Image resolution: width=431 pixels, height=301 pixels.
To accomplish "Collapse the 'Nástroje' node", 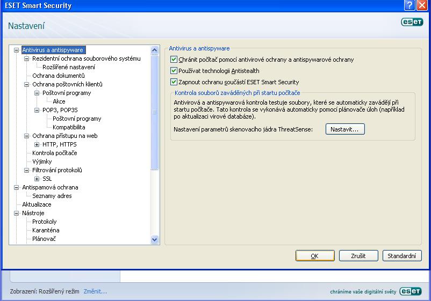I will [17, 213].
